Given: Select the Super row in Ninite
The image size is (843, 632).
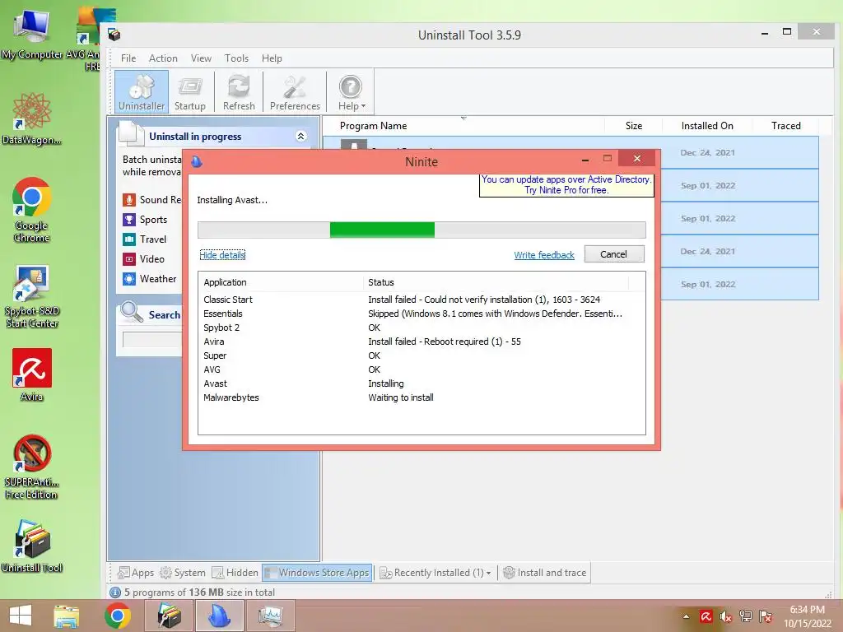Looking at the screenshot, I should [421, 355].
